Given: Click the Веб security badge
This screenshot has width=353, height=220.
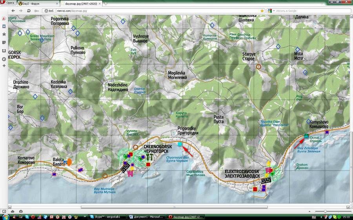Looking at the screenshot, I should click(49, 11).
